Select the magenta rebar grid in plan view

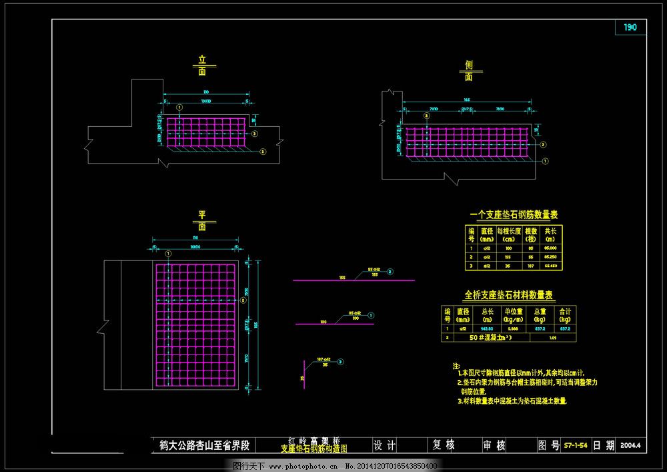[195, 325]
